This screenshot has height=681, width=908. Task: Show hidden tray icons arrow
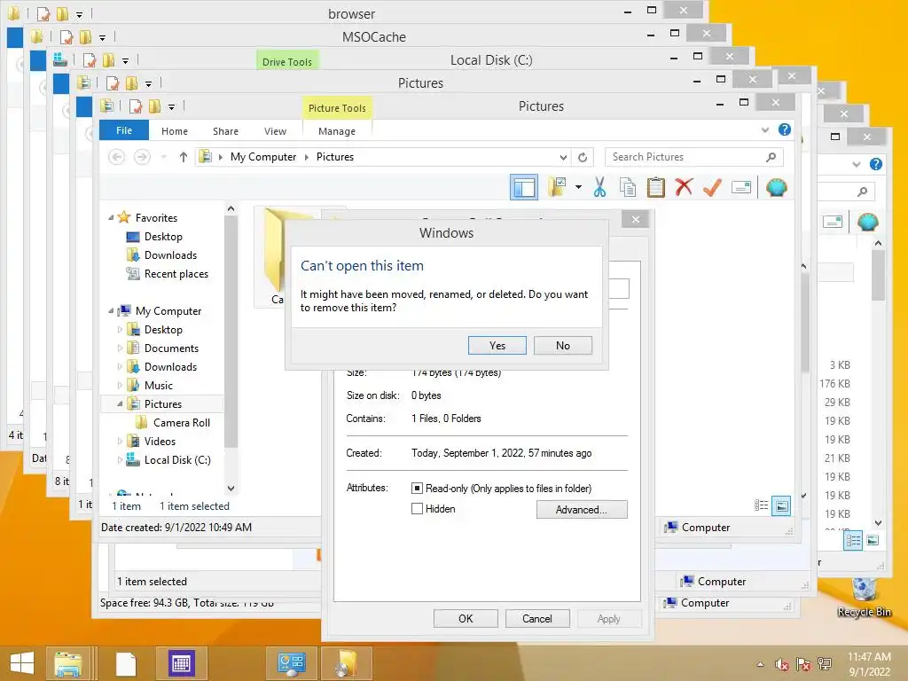pos(760,664)
